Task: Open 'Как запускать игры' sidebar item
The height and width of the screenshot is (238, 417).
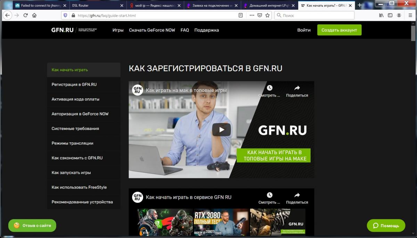Action: 84,173
